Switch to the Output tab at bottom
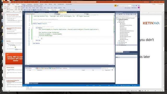The height and width of the screenshot is (94, 167). (x=31, y=83)
